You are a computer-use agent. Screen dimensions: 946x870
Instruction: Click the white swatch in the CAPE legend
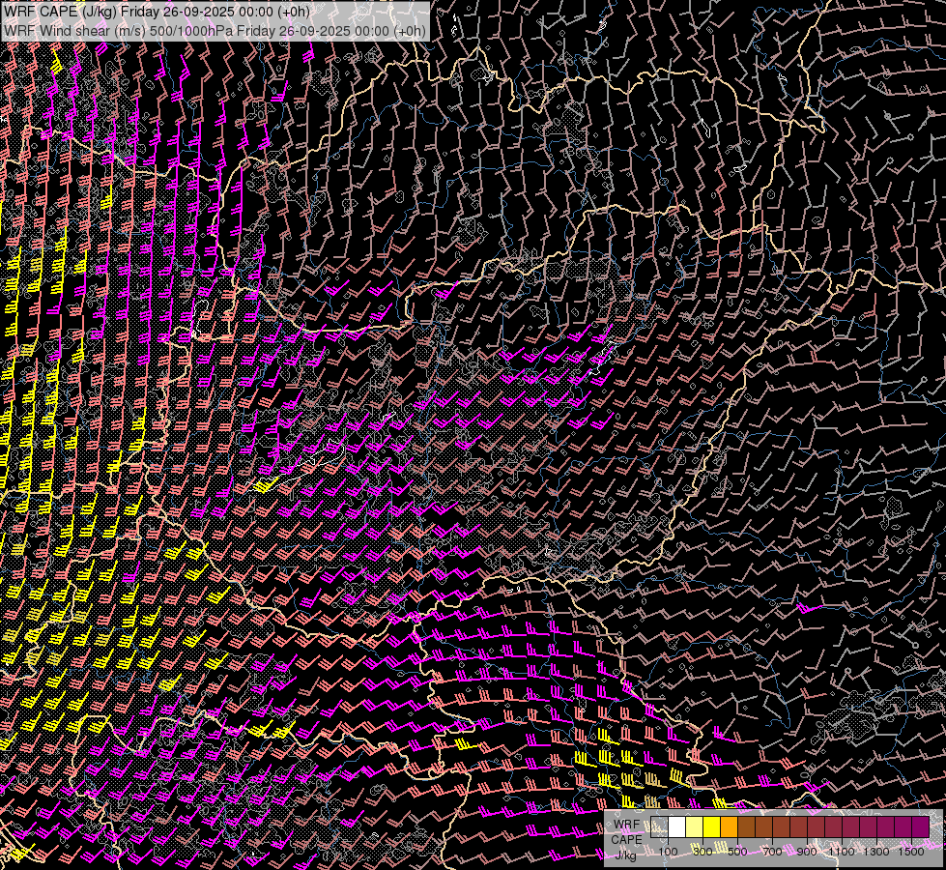[x=676, y=826]
